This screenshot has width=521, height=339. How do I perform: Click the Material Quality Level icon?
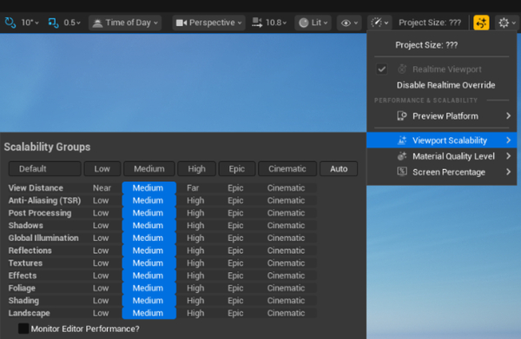(402, 156)
